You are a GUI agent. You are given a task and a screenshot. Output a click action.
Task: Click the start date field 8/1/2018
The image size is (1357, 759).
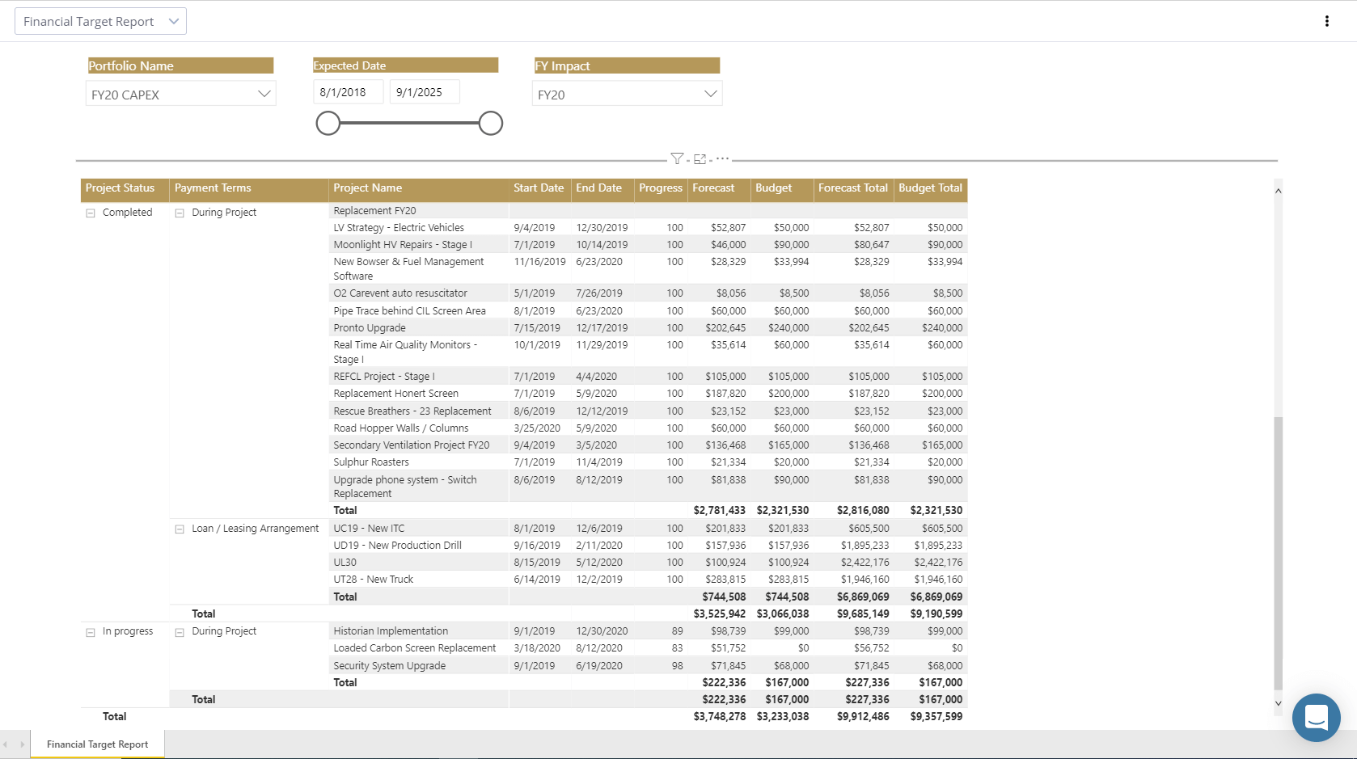click(348, 92)
